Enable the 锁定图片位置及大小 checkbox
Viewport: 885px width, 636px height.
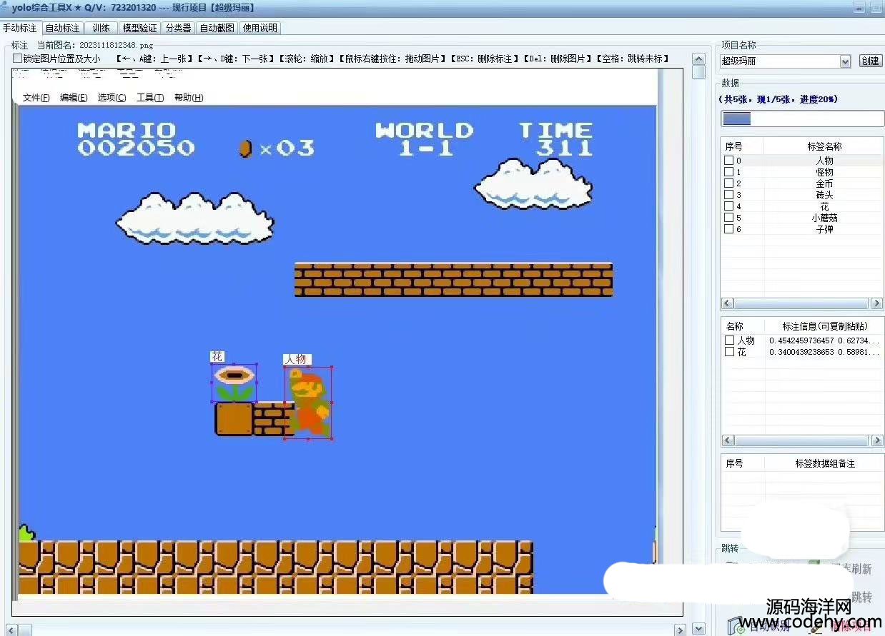17,59
